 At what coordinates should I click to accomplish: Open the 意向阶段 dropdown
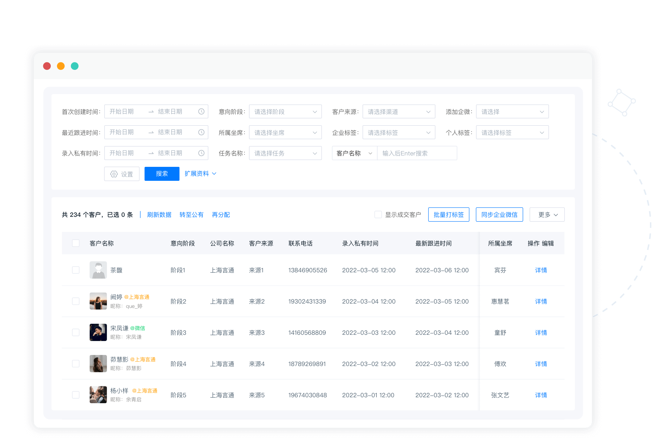pyautogui.click(x=285, y=112)
